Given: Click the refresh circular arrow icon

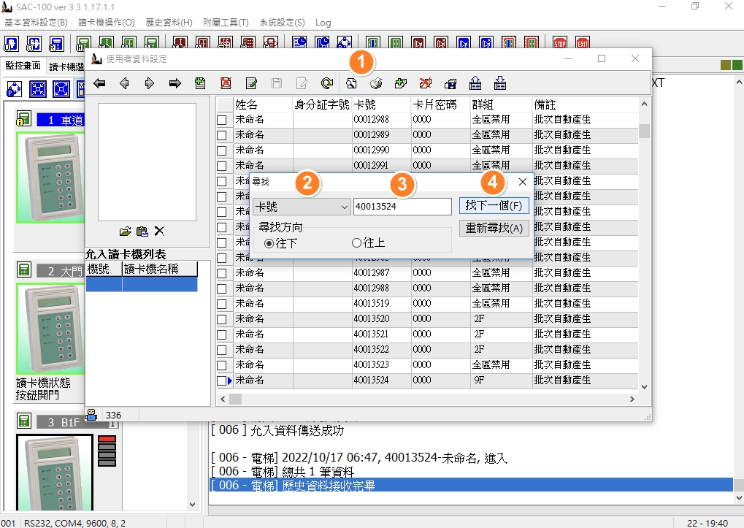Looking at the screenshot, I should coord(327,83).
